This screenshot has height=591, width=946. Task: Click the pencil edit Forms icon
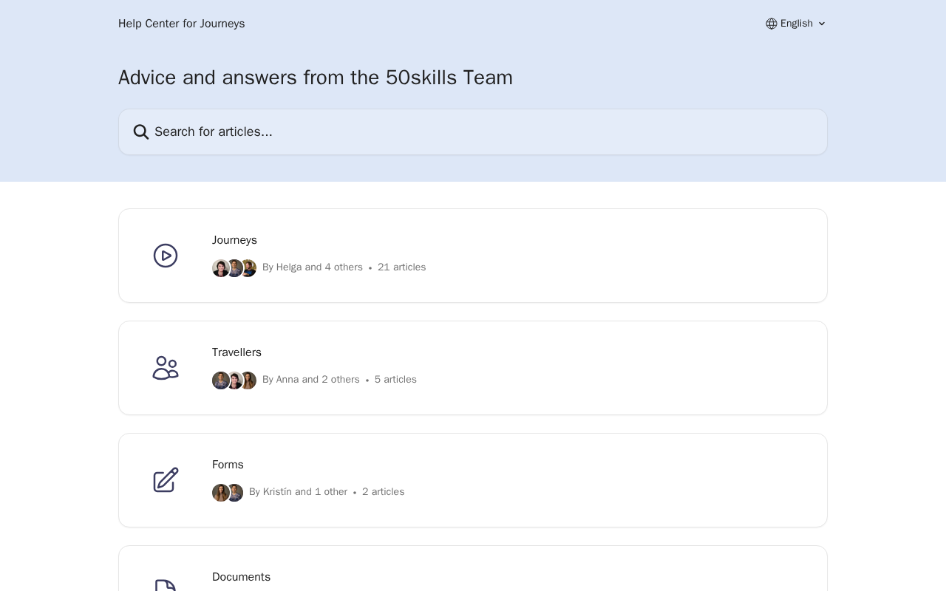[x=166, y=480]
